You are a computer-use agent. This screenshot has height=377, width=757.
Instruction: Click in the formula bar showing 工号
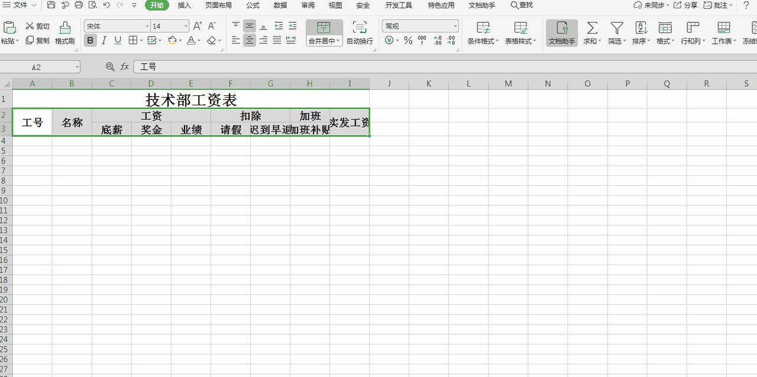[445, 67]
